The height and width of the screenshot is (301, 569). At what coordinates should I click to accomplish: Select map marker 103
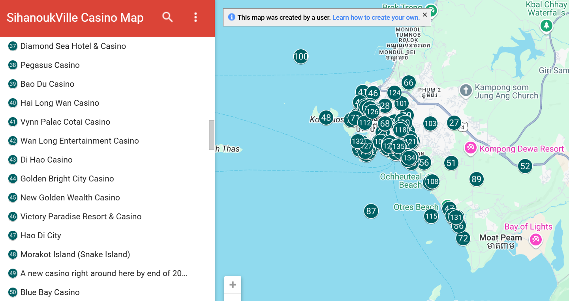(430, 123)
